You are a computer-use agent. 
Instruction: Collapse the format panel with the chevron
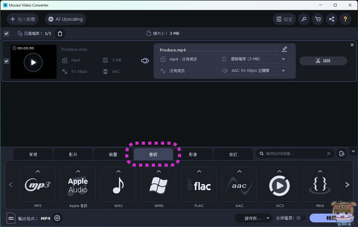pos(353,151)
